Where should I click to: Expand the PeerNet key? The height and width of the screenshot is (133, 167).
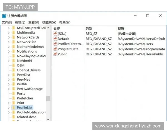click(9, 80)
